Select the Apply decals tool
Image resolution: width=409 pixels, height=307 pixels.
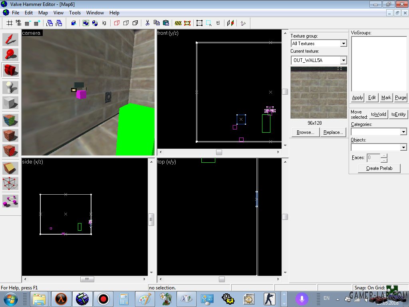pos(10,151)
